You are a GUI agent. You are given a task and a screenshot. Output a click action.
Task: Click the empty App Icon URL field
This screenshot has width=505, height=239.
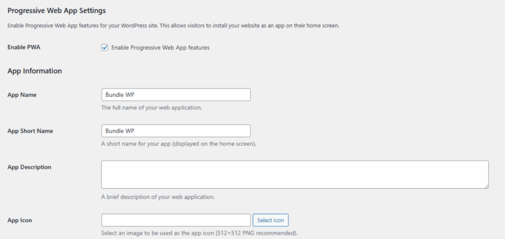176,220
